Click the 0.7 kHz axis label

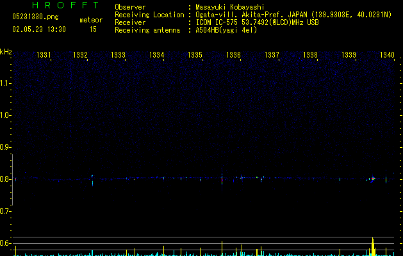pyautogui.click(x=5, y=211)
